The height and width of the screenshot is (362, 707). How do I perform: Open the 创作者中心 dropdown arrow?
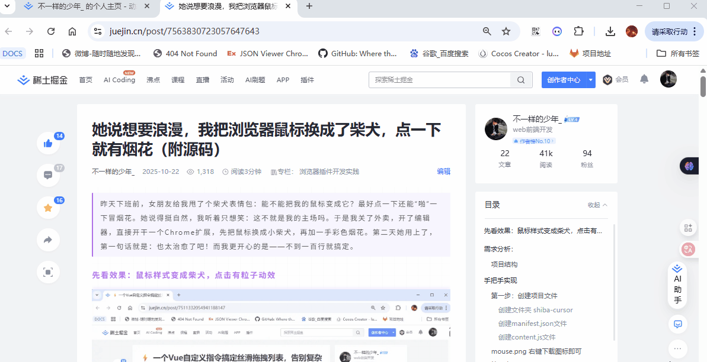pos(591,79)
